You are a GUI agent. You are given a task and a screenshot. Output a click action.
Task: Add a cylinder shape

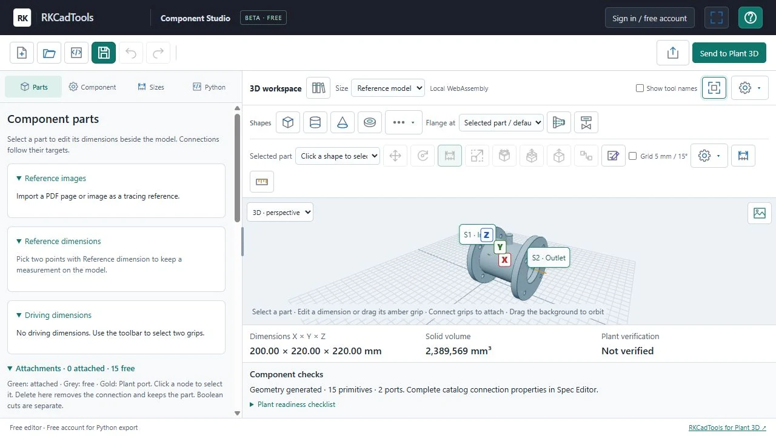click(x=315, y=122)
